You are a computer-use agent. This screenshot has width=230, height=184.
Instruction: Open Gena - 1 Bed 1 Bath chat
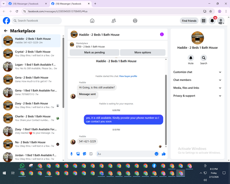pos(31,92)
